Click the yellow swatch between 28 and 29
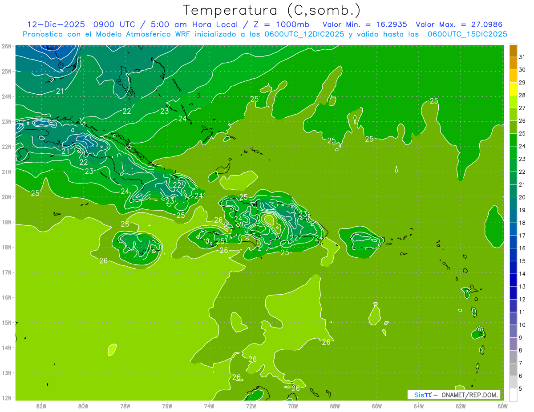The height and width of the screenshot is (412, 534). [x=513, y=89]
